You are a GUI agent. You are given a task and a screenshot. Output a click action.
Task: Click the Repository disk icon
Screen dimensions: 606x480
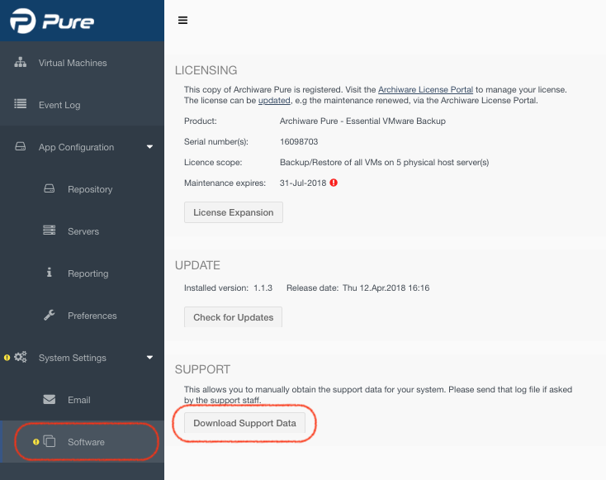[x=49, y=188]
